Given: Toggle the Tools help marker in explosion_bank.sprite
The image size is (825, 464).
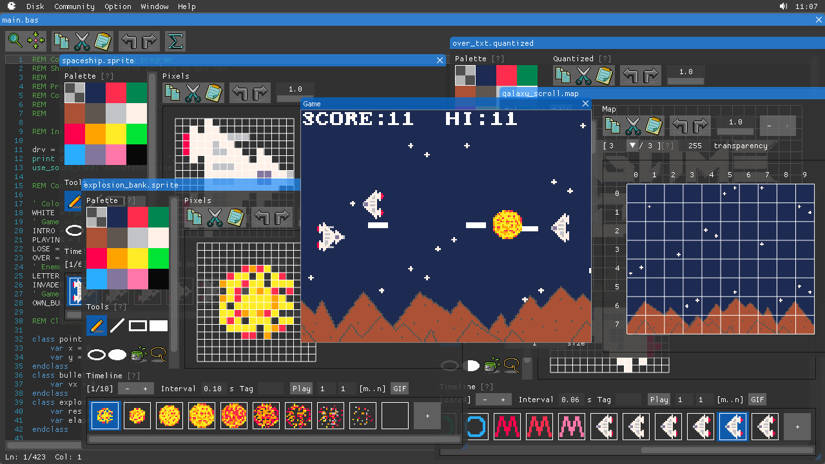Looking at the screenshot, I should [121, 307].
